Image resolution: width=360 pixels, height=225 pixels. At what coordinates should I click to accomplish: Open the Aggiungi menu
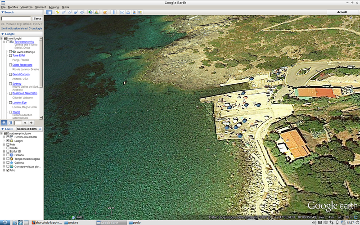pos(54,7)
